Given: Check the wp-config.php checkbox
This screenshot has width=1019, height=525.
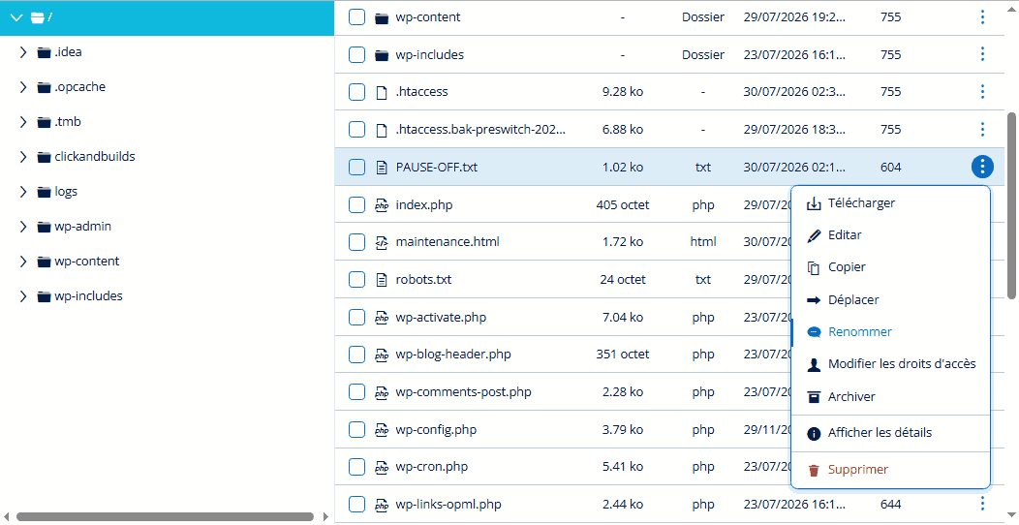Looking at the screenshot, I should pyautogui.click(x=356, y=429).
